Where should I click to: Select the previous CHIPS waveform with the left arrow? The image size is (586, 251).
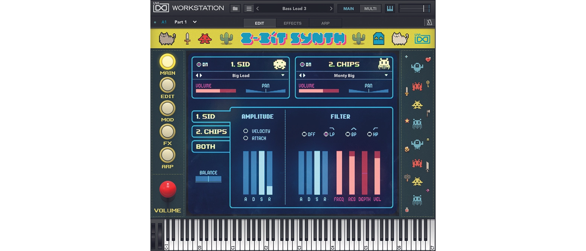tap(300, 75)
